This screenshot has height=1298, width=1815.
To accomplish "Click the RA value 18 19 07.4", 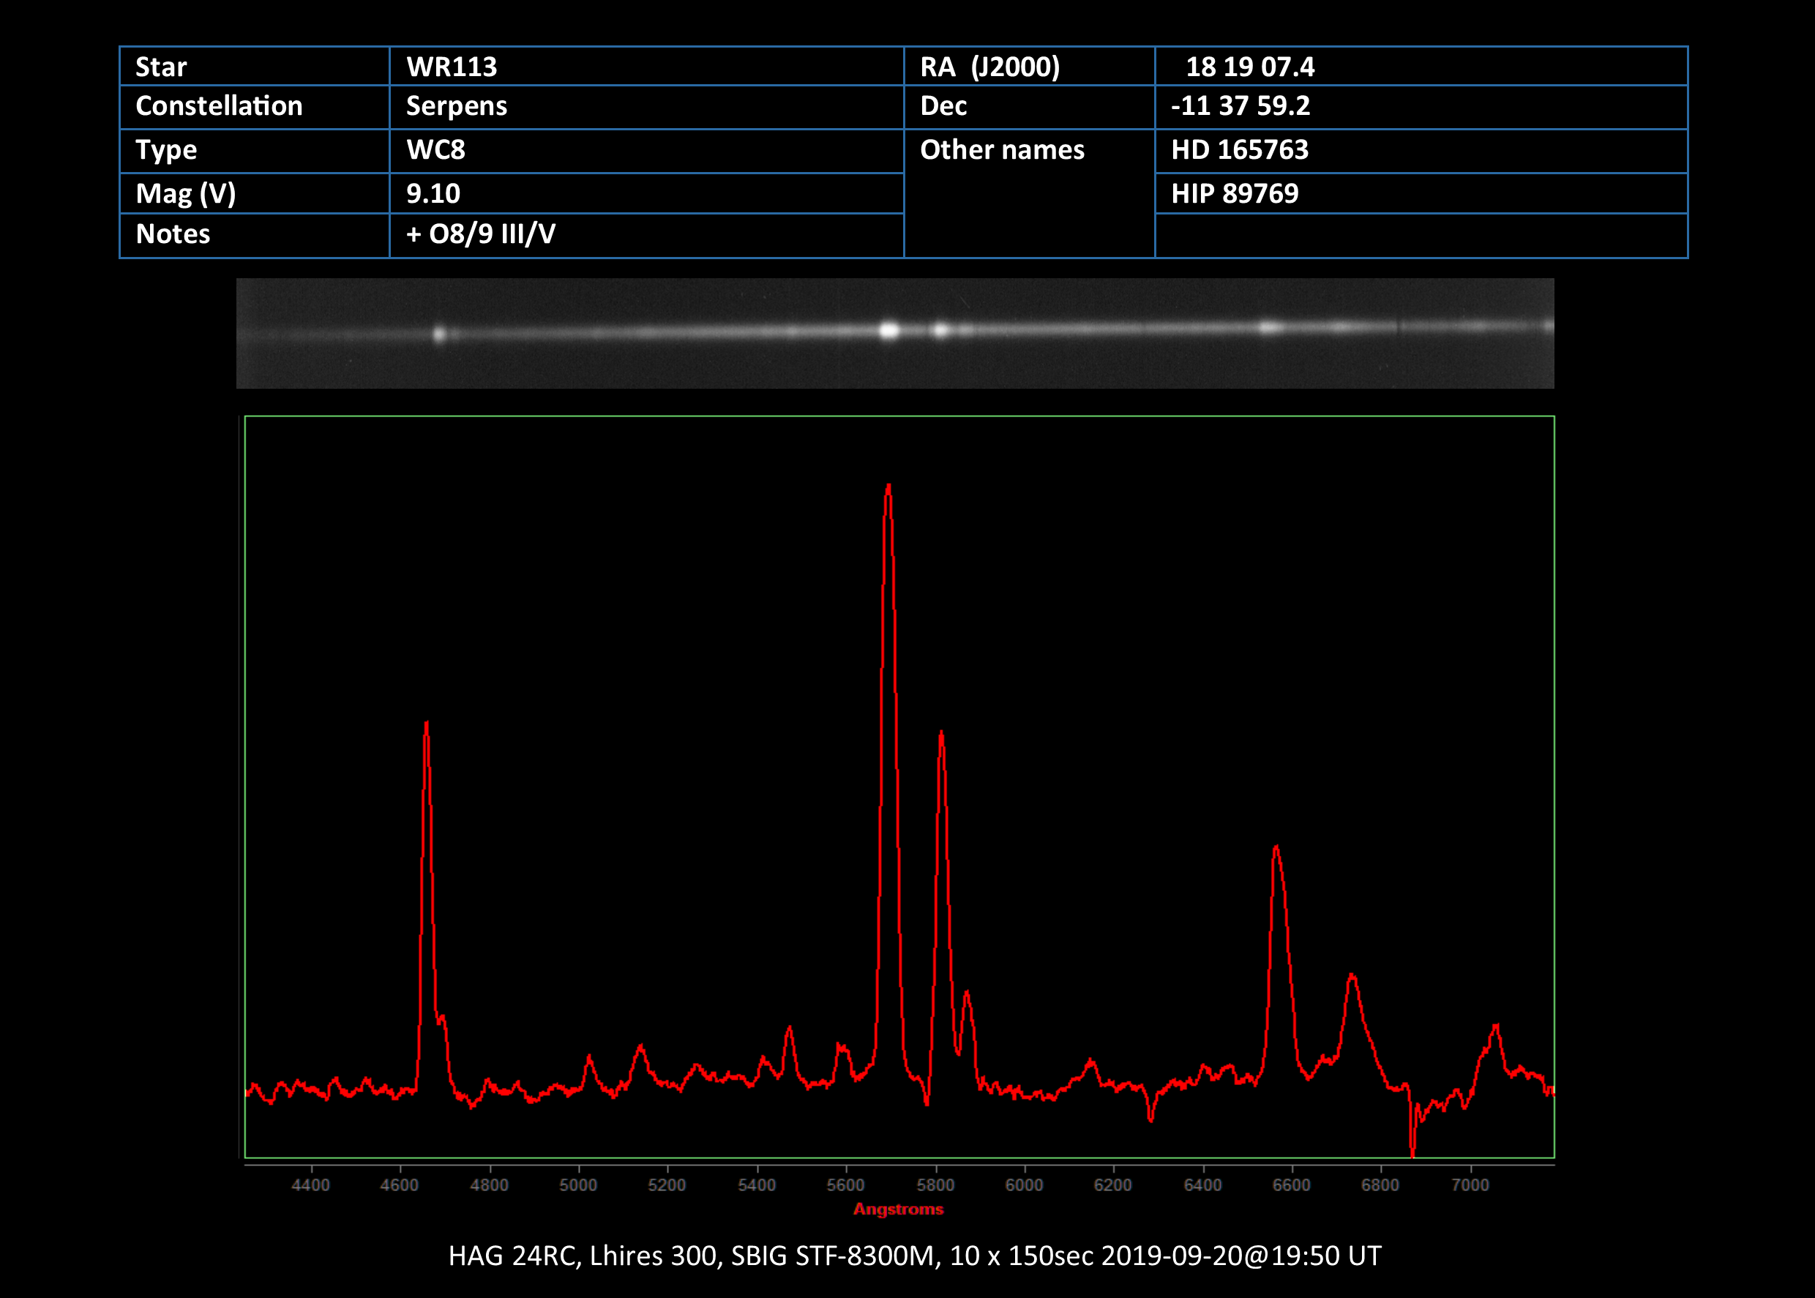I will pos(1249,67).
